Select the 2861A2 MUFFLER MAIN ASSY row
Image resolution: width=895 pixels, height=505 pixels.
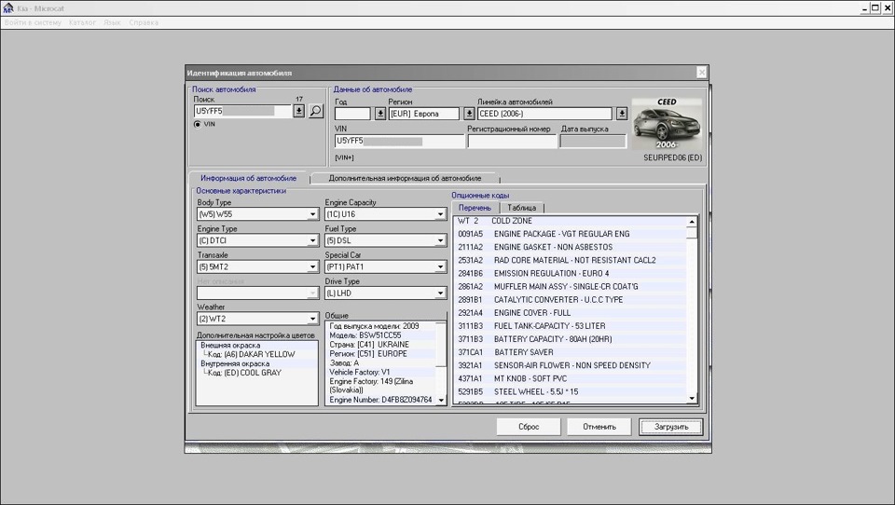pyautogui.click(x=571, y=286)
